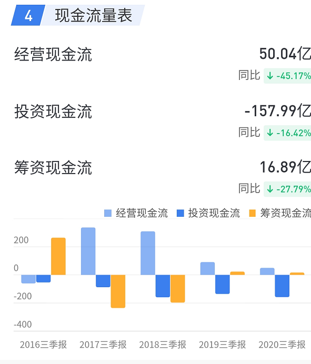Click the 现金流量表 section title

[94, 15]
